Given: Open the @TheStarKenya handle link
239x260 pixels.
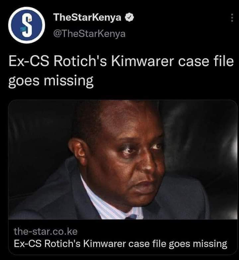Looking at the screenshot, I should point(89,34).
